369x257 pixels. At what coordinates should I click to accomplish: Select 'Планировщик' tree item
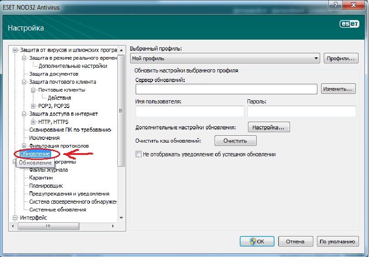point(46,186)
